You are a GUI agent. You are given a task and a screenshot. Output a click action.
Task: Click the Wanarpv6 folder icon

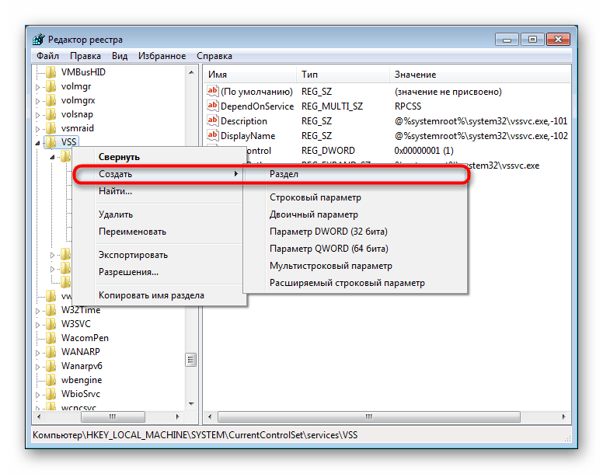click(x=51, y=365)
